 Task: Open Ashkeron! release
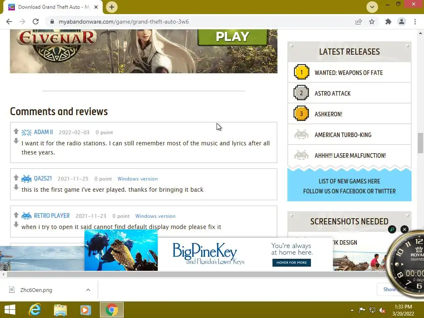click(328, 114)
